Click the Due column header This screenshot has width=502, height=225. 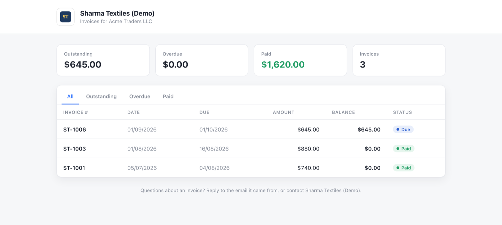(204, 112)
